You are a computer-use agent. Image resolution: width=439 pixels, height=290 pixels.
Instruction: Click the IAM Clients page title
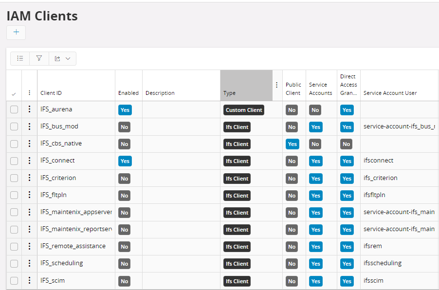(42, 16)
